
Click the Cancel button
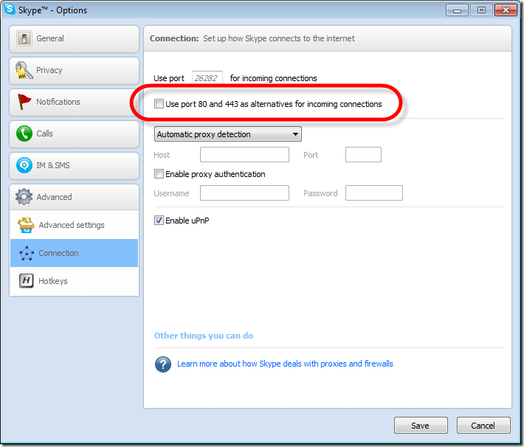[x=483, y=426]
